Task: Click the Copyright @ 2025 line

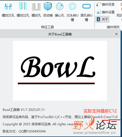Action: [42, 124]
